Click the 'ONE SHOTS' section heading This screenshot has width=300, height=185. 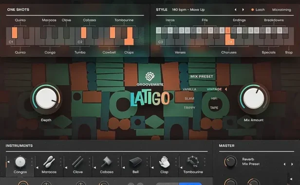tap(18, 10)
